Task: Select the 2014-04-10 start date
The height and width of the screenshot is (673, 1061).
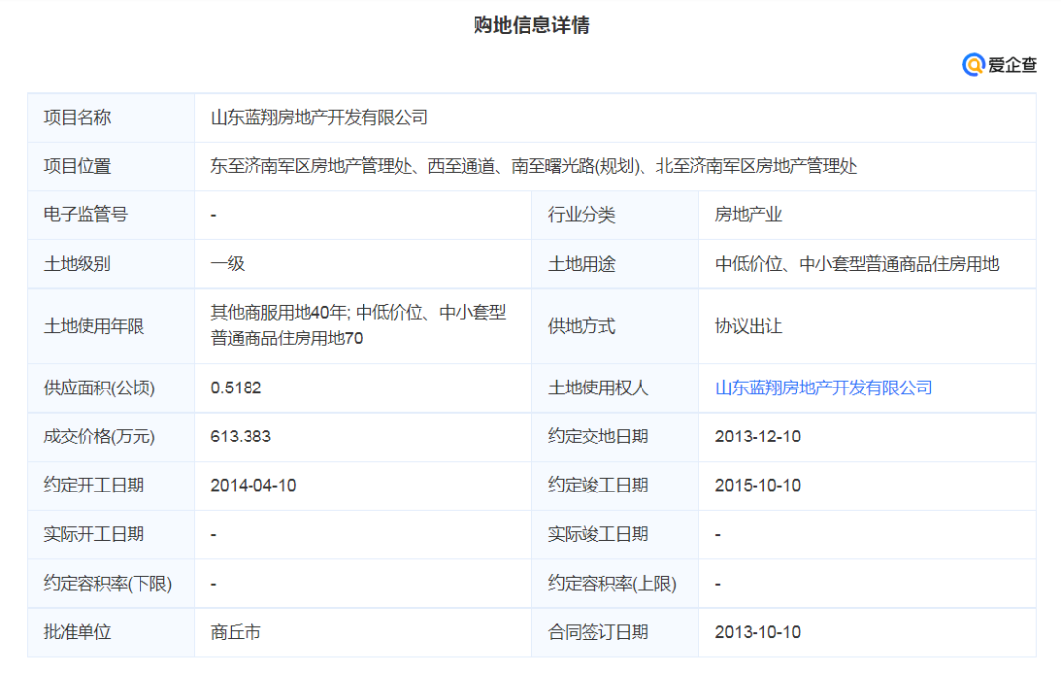Action: tap(252, 486)
